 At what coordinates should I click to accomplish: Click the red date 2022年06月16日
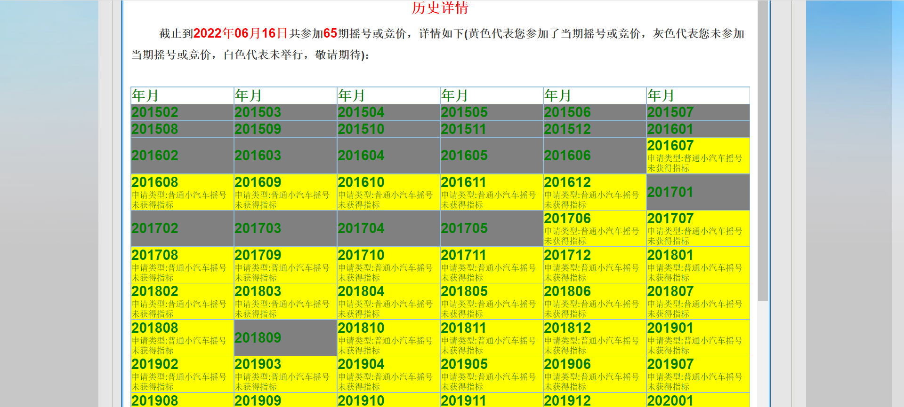240,33
